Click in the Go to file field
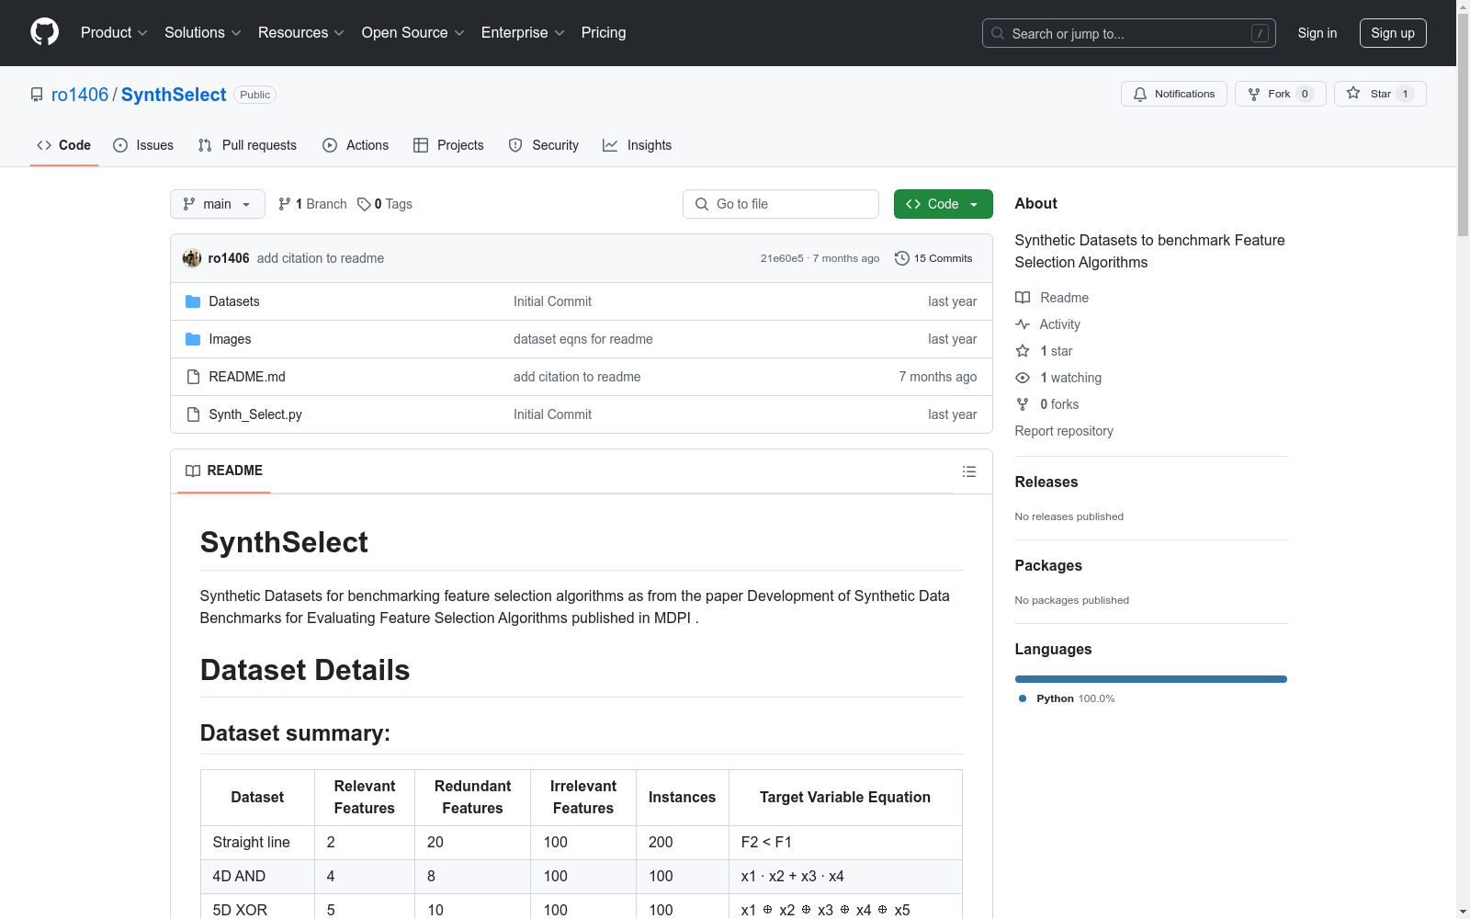 point(781,204)
